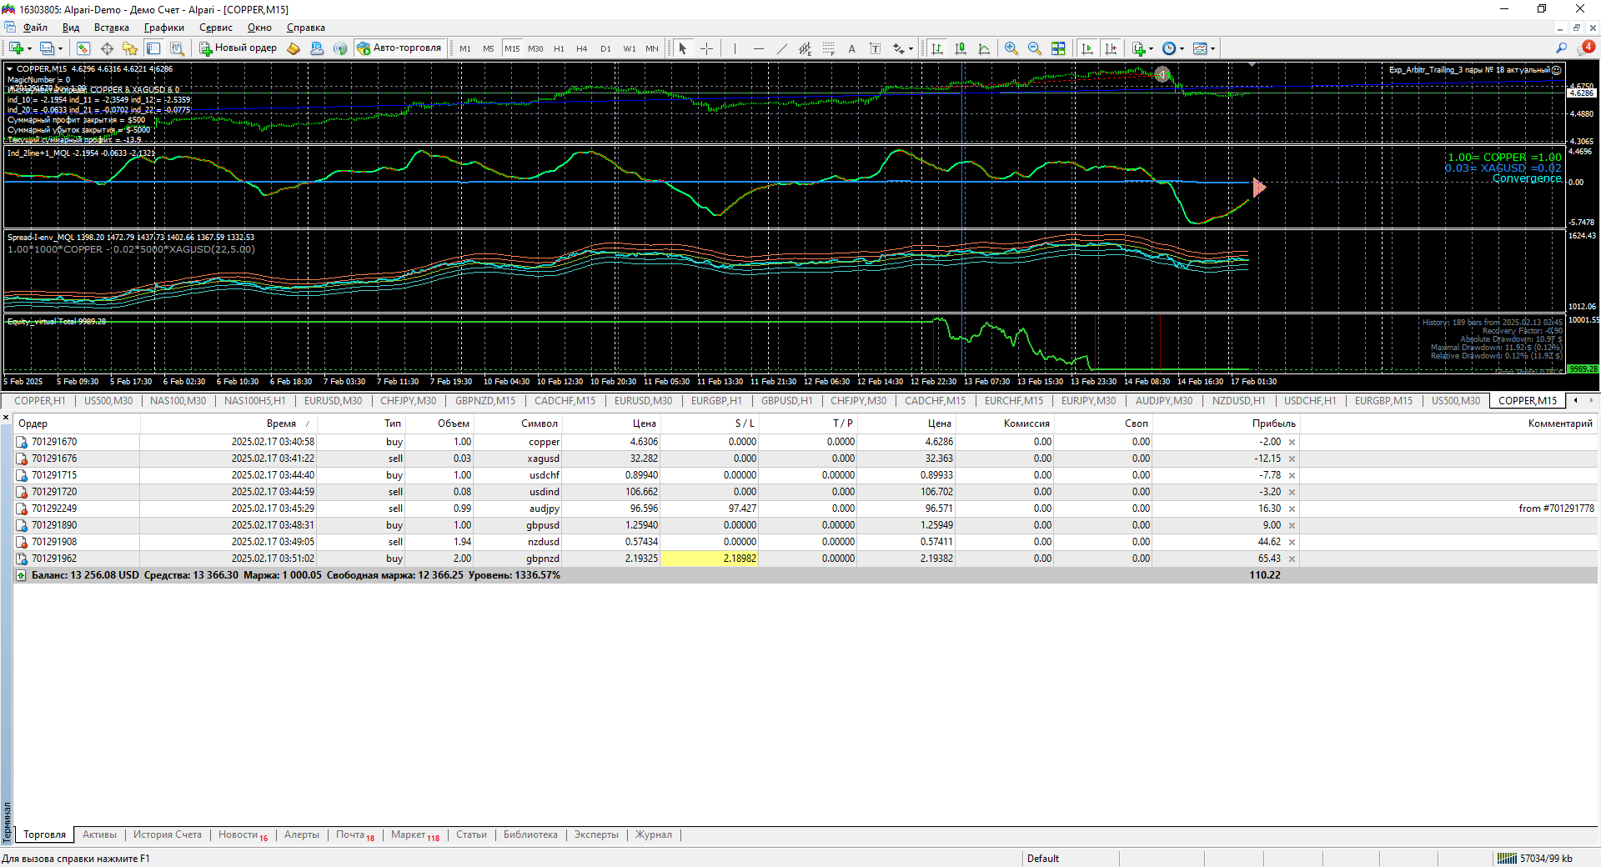Select the H1 timeframe button

click(559, 48)
